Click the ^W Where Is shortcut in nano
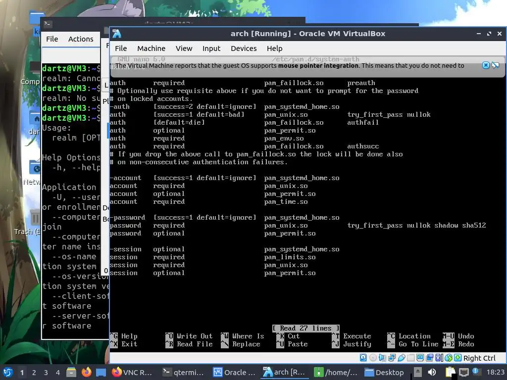 point(243,336)
